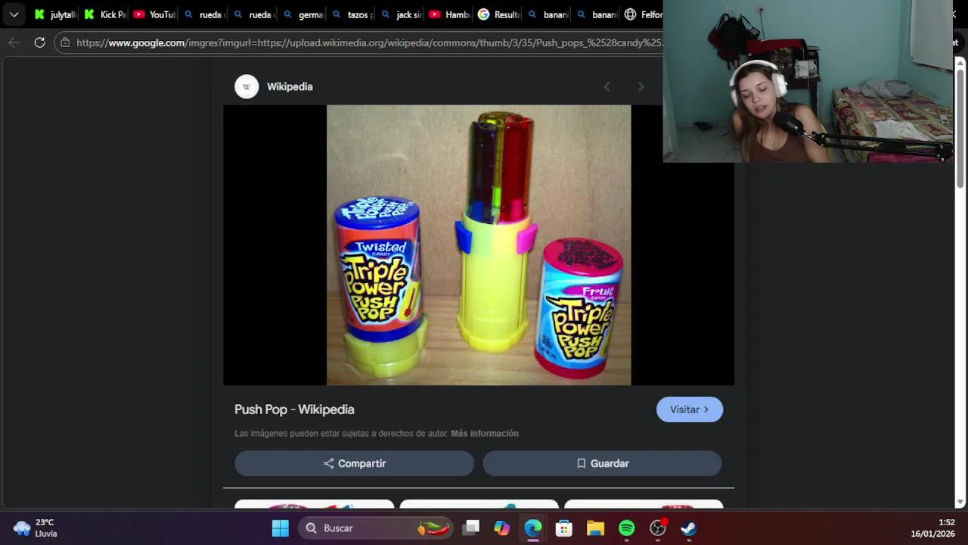Go to the next image arrow
968x545 pixels.
click(641, 87)
